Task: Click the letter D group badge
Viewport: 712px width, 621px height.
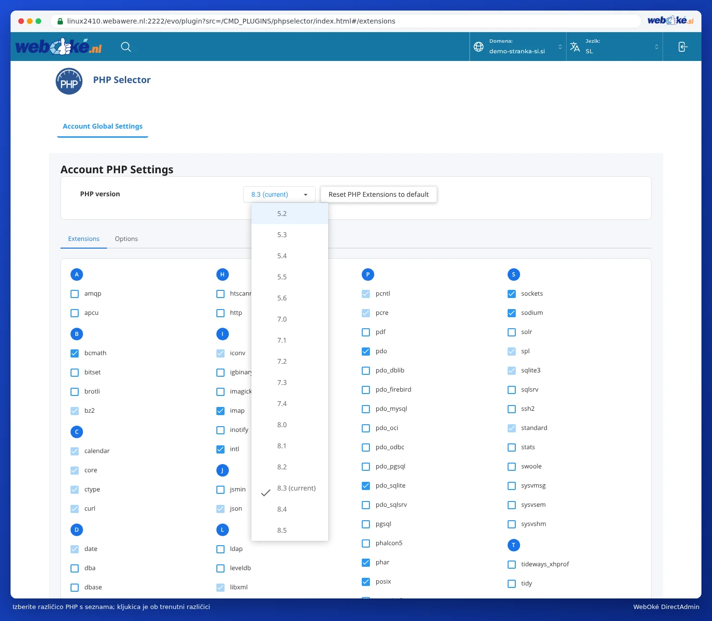Action: click(x=77, y=530)
